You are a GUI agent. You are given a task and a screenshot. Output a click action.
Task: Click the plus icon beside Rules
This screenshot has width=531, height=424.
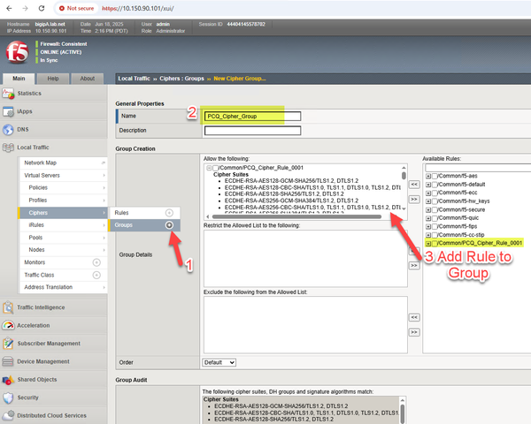click(x=169, y=213)
